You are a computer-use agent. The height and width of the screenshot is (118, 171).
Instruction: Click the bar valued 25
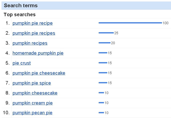click(106, 33)
